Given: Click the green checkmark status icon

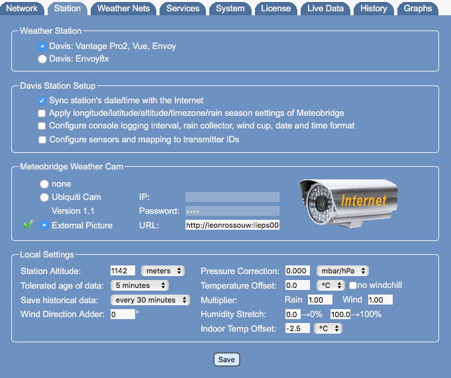Looking at the screenshot, I should tap(27, 225).
